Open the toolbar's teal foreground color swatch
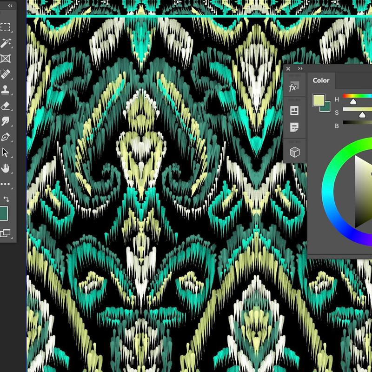Viewport: 372px width, 372px height. [x=4, y=213]
